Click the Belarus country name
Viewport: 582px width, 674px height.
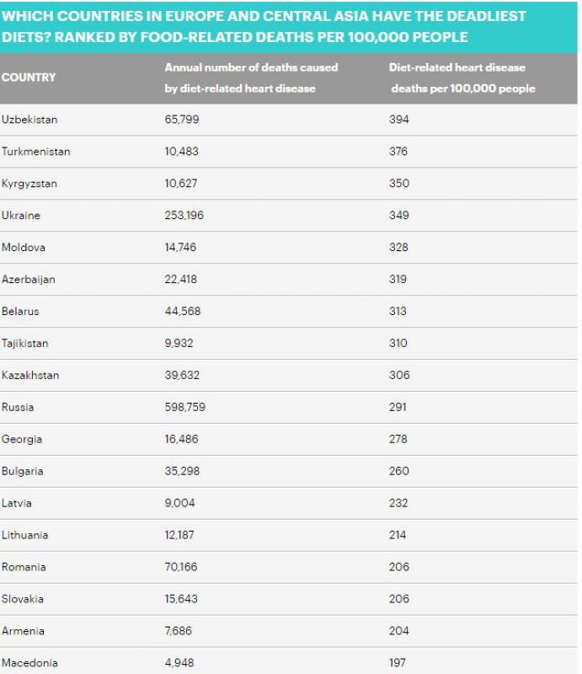(20, 312)
